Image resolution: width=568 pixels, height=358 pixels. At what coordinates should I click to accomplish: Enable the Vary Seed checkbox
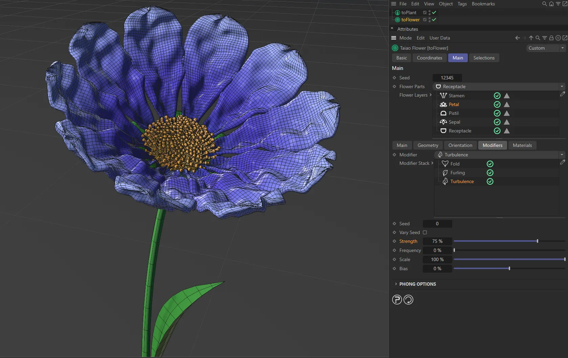pos(425,232)
